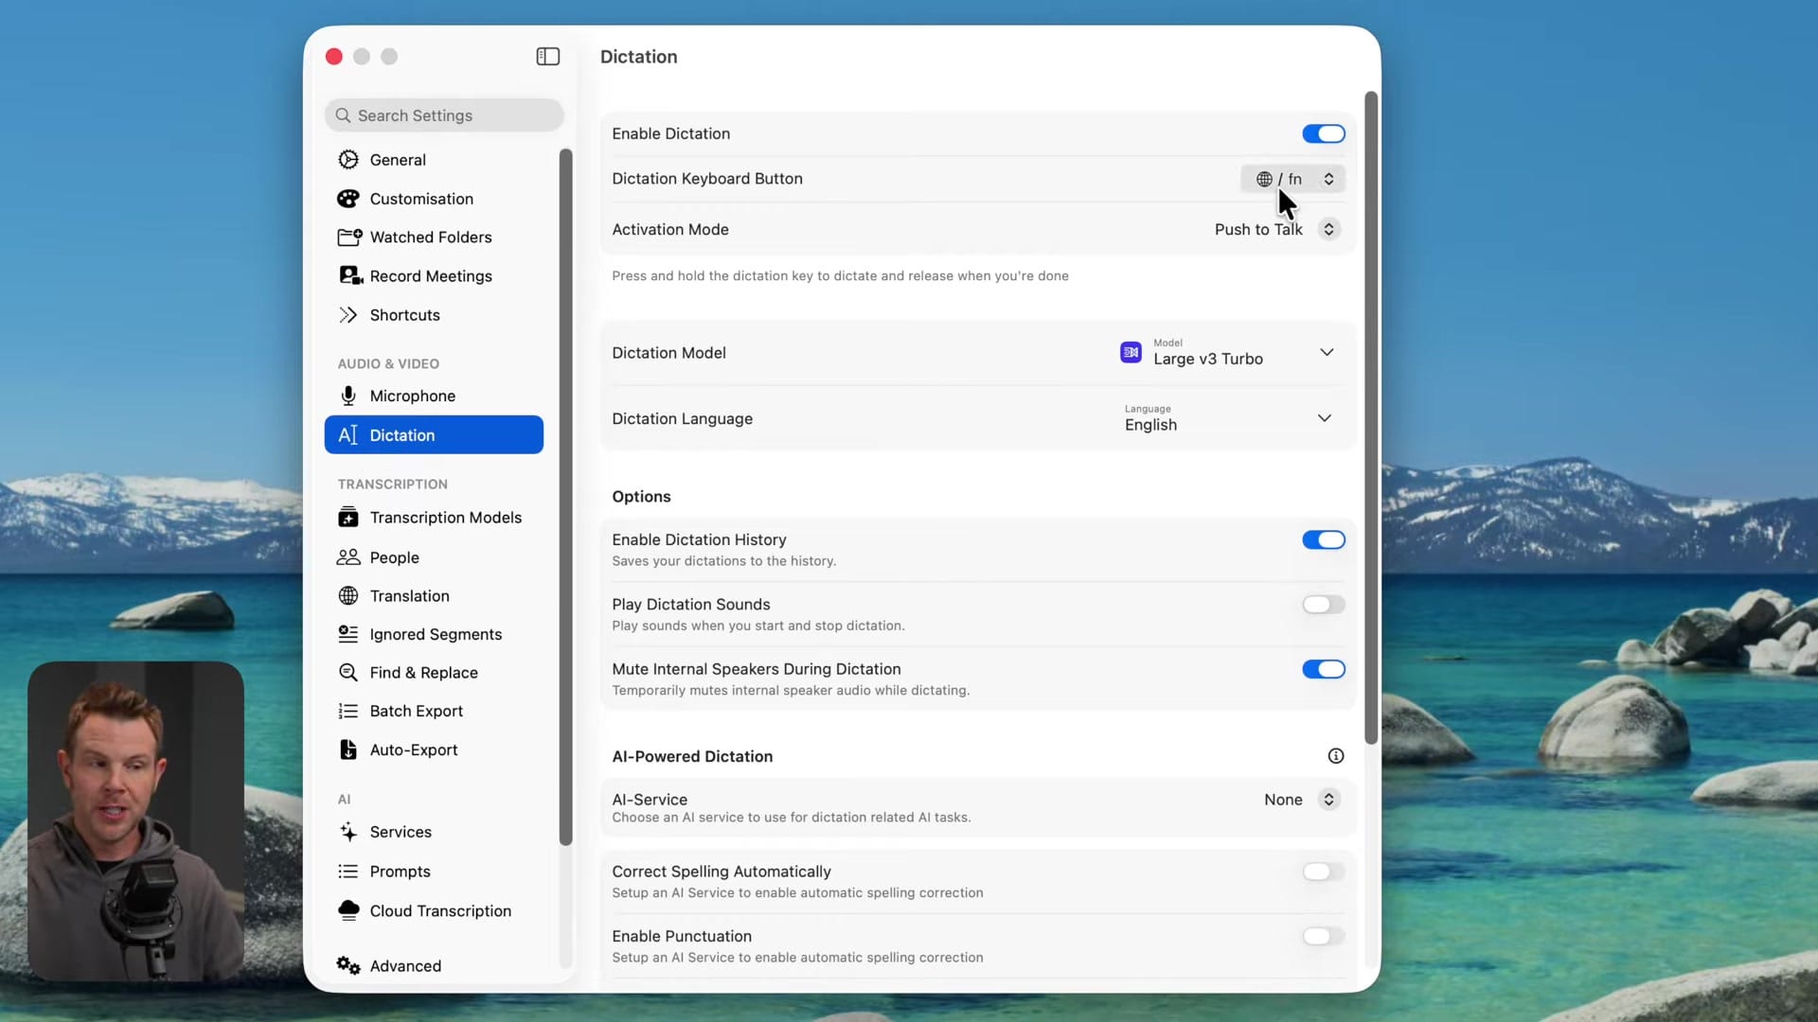This screenshot has width=1818, height=1022.
Task: Disable the Enable Dictation History switch
Action: point(1323,539)
